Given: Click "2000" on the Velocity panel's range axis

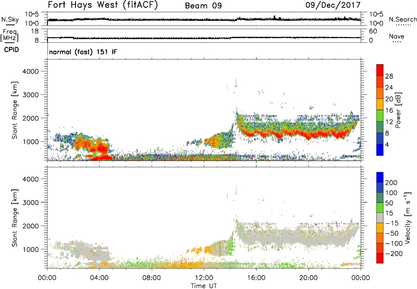Looking at the screenshot, I should click(31, 226).
